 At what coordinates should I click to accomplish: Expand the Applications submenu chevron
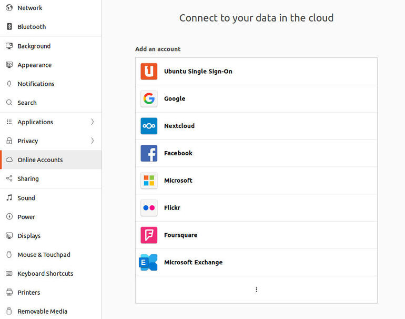click(x=93, y=122)
